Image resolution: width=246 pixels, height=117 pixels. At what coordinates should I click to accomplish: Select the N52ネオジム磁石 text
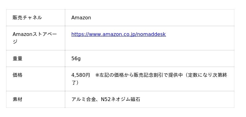pyautogui.click(x=120, y=99)
